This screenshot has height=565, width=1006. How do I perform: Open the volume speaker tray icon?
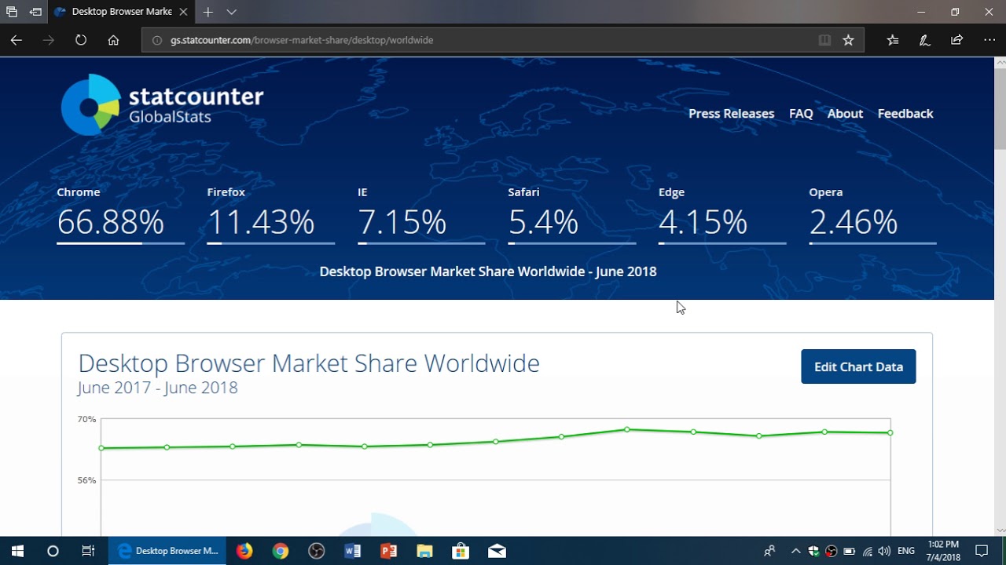(884, 551)
